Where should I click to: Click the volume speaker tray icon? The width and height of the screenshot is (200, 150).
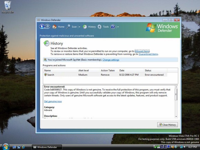[184, 147]
